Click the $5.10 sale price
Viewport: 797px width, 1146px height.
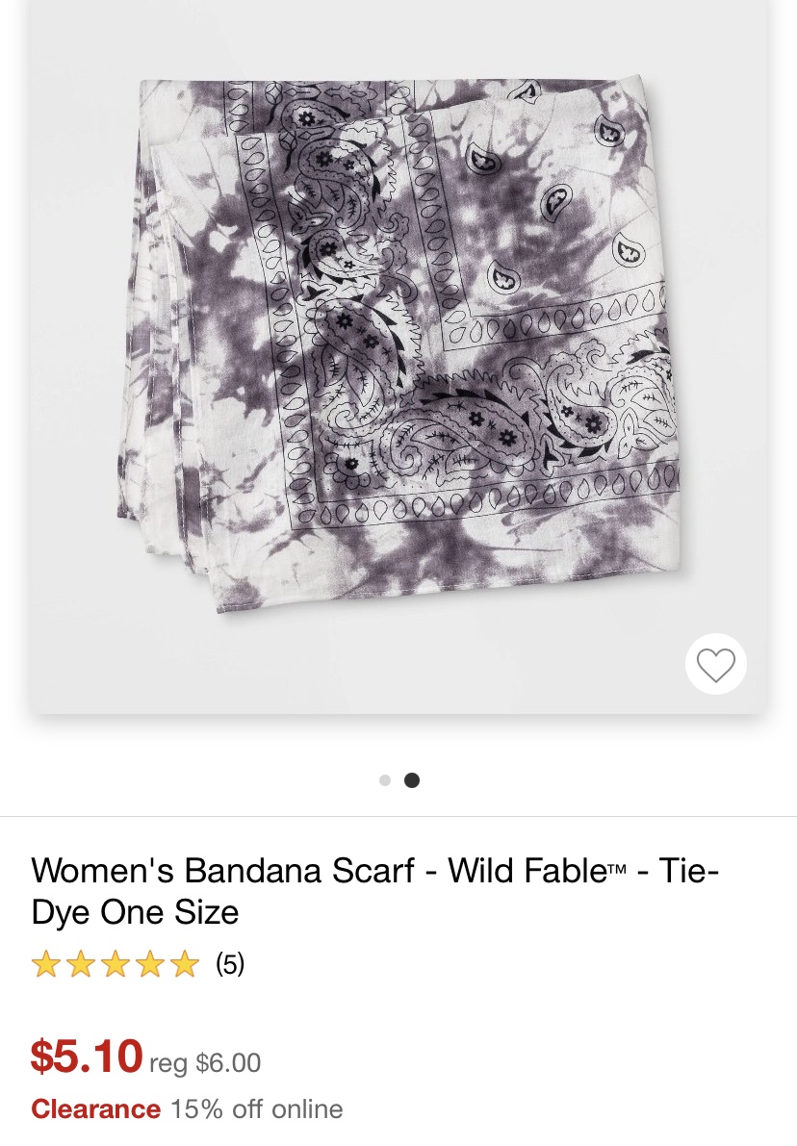[x=87, y=1057]
